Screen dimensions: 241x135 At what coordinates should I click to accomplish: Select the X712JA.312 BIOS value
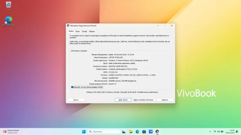113,72
